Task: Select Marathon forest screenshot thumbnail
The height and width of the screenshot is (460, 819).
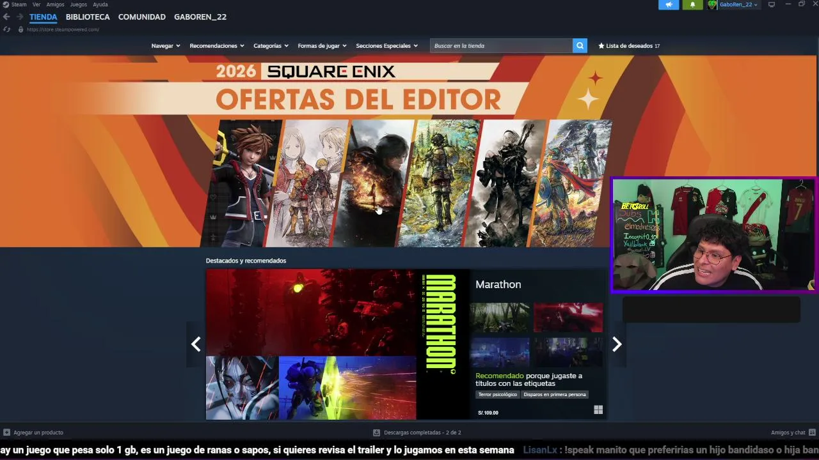Action: click(500, 318)
